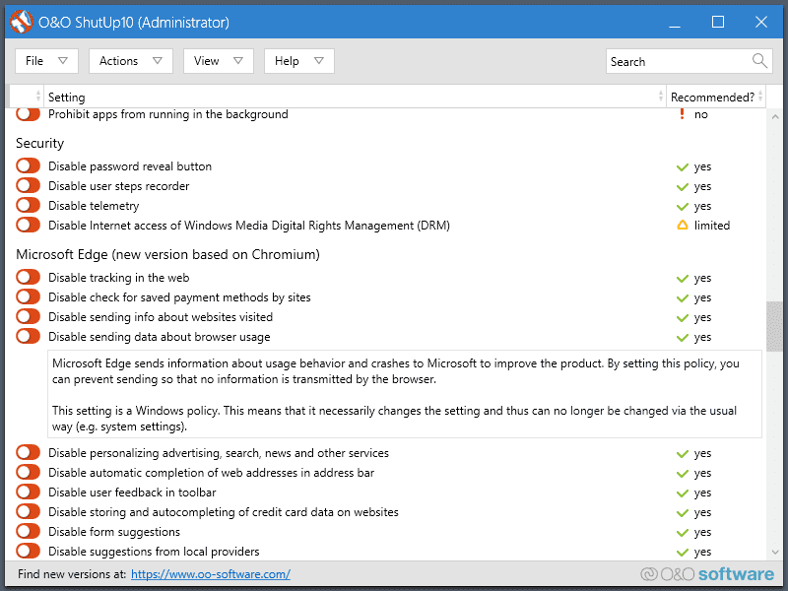Image resolution: width=788 pixels, height=591 pixels.
Task: Click the O&O ShutUp10 app logo
Action: pyautogui.click(x=21, y=22)
